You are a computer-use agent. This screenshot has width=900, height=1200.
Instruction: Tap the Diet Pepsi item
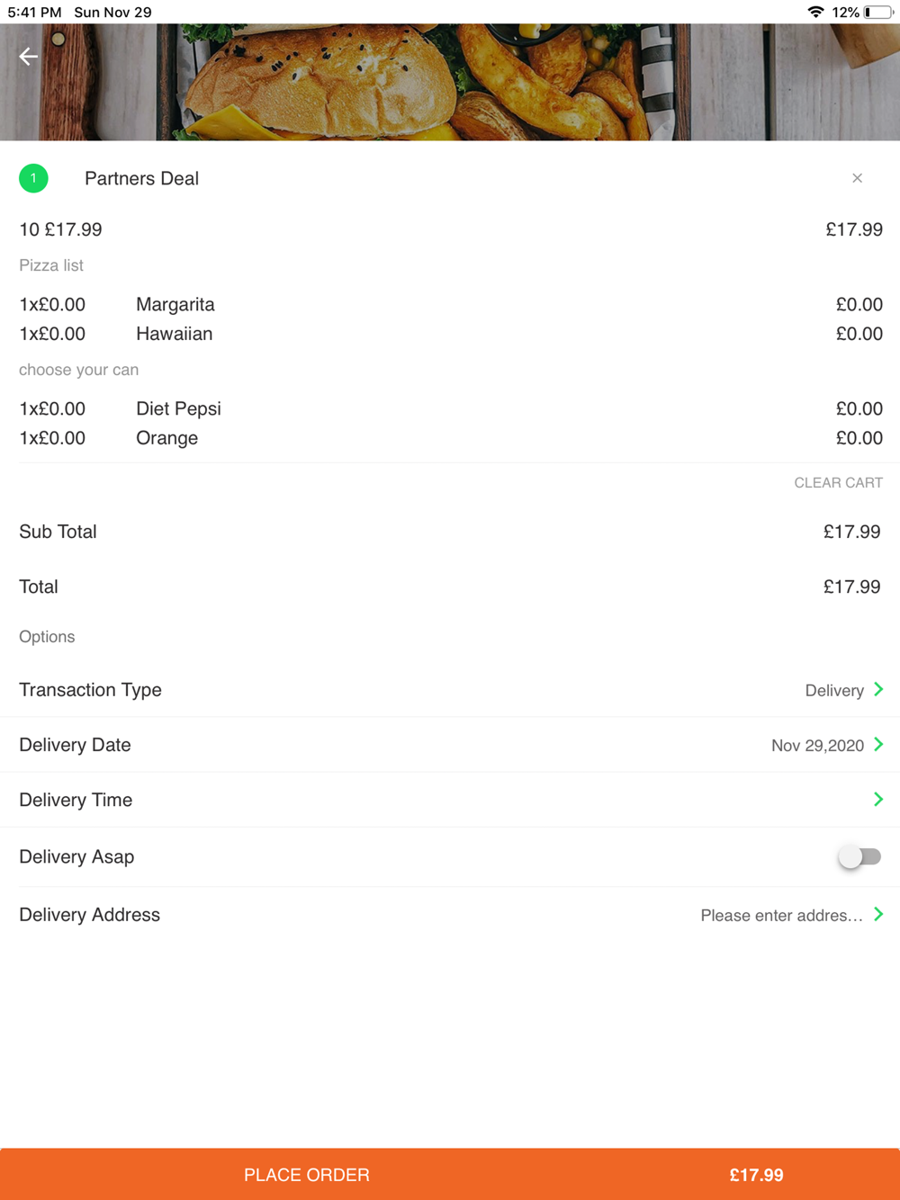[178, 408]
